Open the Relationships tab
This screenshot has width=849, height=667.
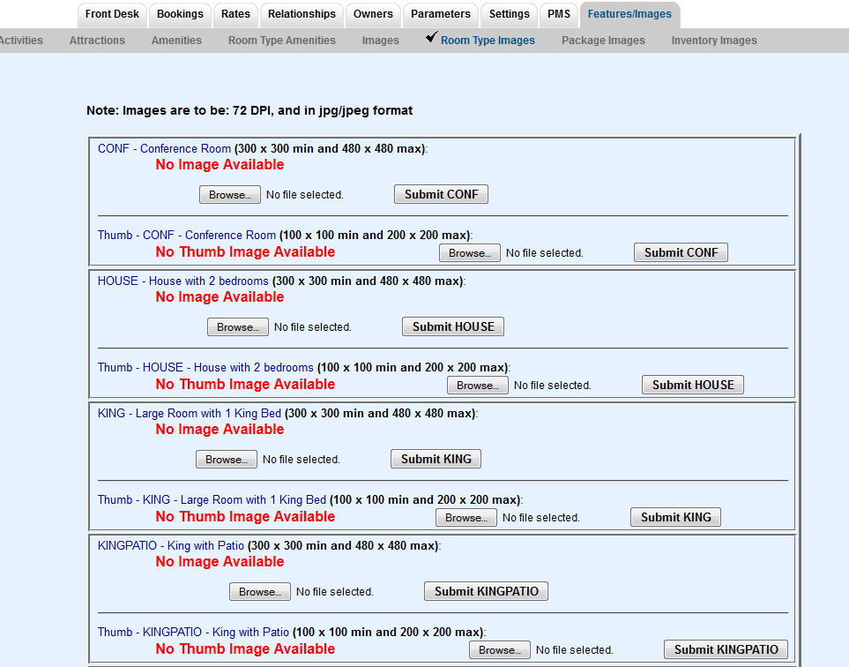click(302, 15)
